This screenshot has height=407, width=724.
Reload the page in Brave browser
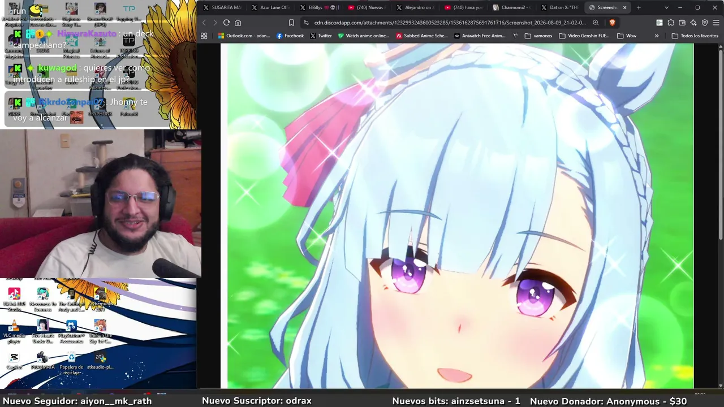click(226, 23)
